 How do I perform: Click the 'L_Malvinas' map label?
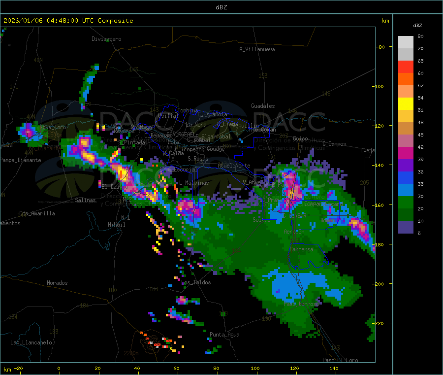[x=194, y=183]
